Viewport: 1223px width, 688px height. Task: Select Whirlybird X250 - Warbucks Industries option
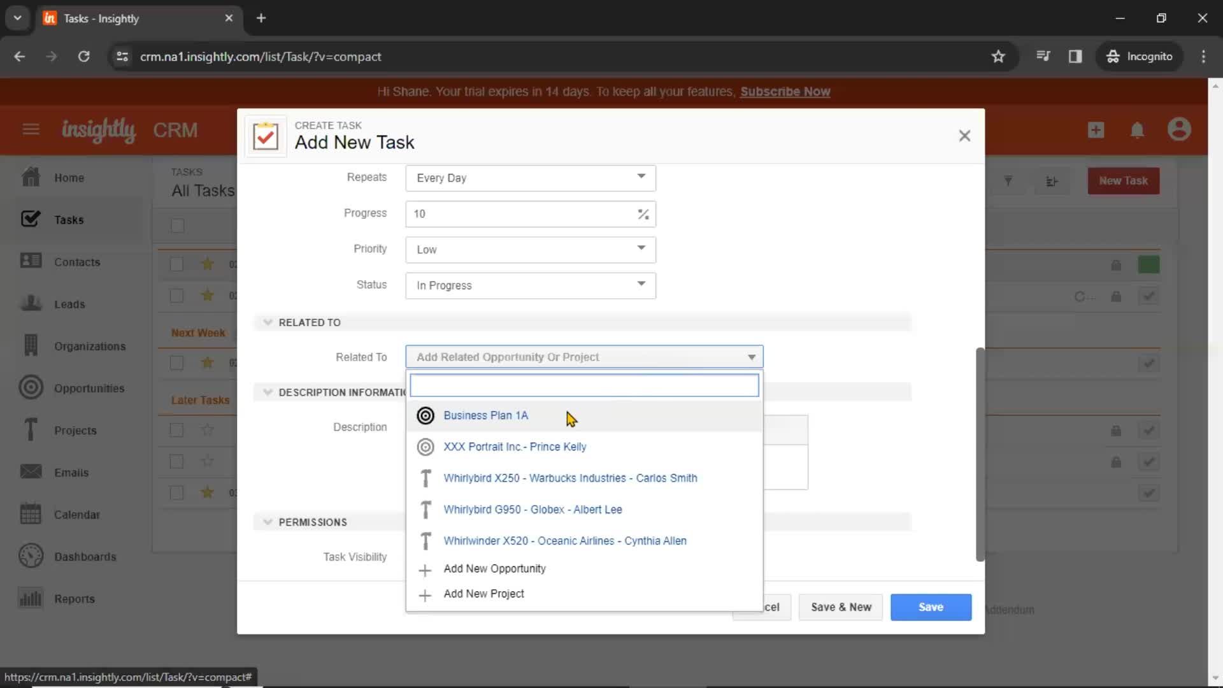[584, 478]
